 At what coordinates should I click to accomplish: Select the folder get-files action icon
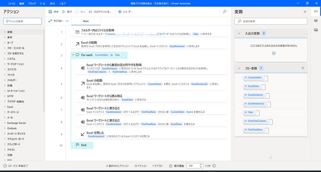click(x=77, y=32)
